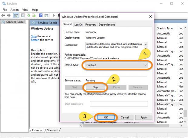Viewport: 188px width, 138px height.
Task: Click the greyed-out Resume button
Action: tap(138, 87)
